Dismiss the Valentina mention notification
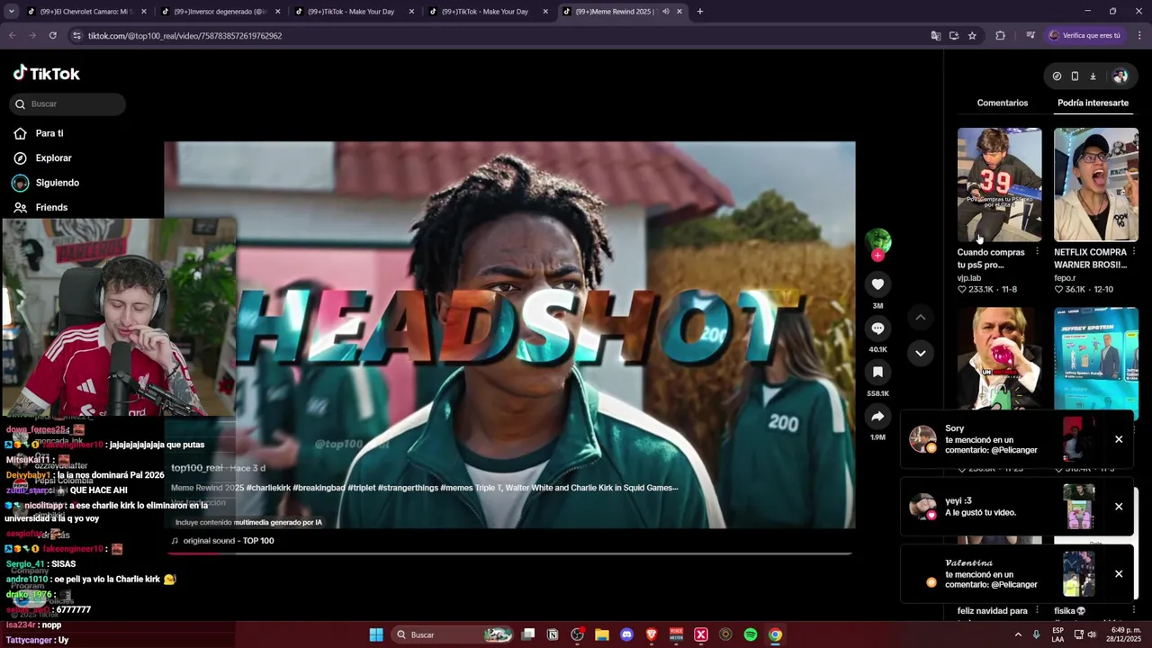 [1119, 573]
